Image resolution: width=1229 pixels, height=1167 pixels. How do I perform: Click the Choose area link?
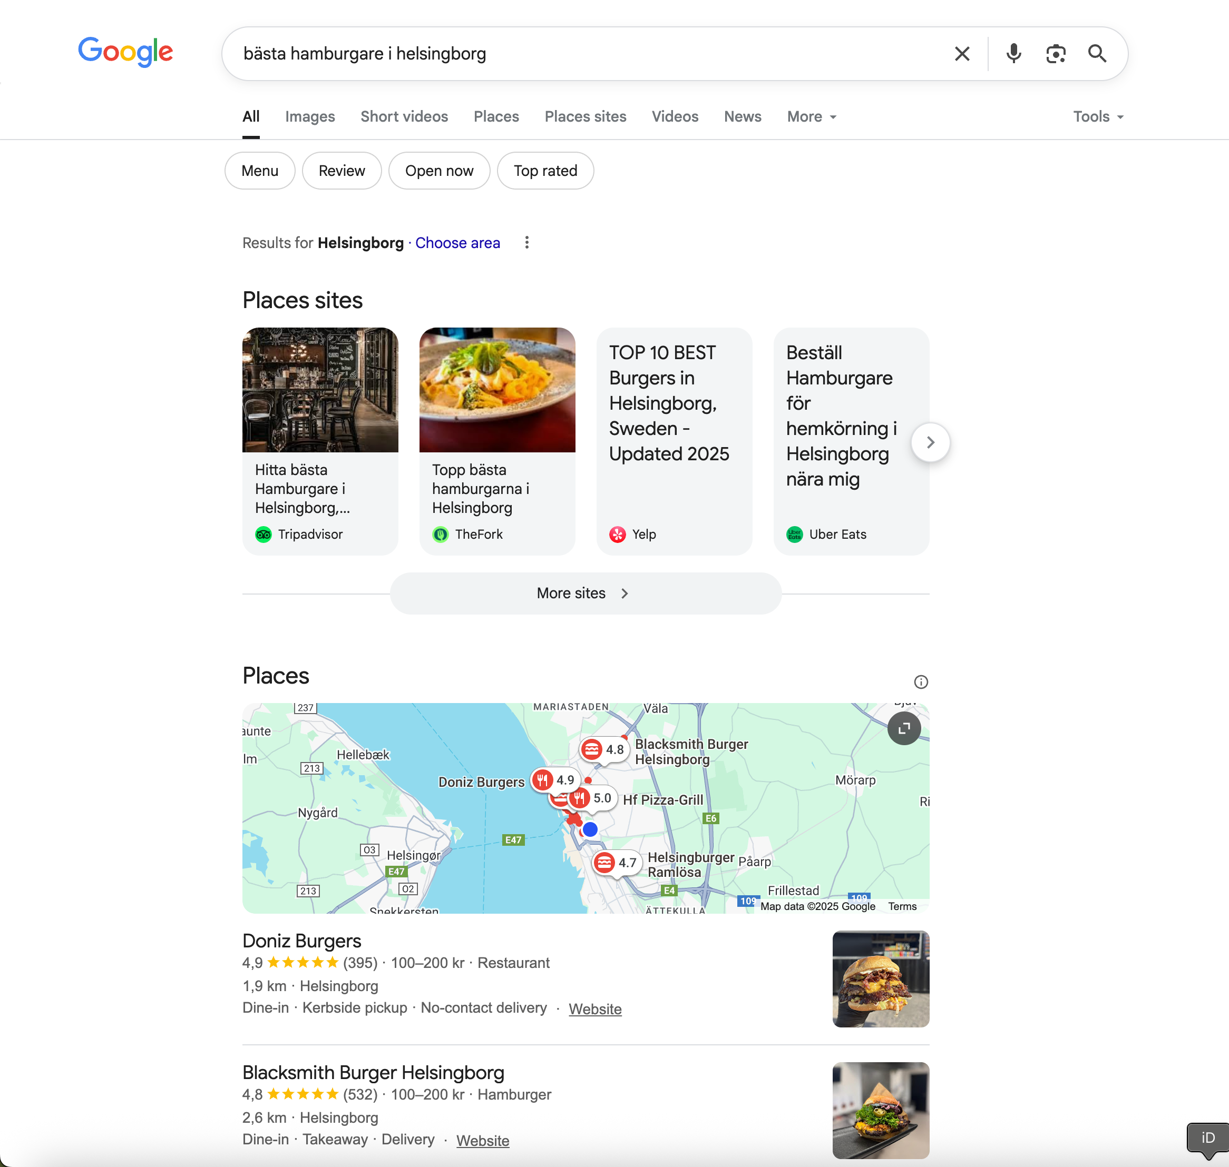tap(457, 243)
